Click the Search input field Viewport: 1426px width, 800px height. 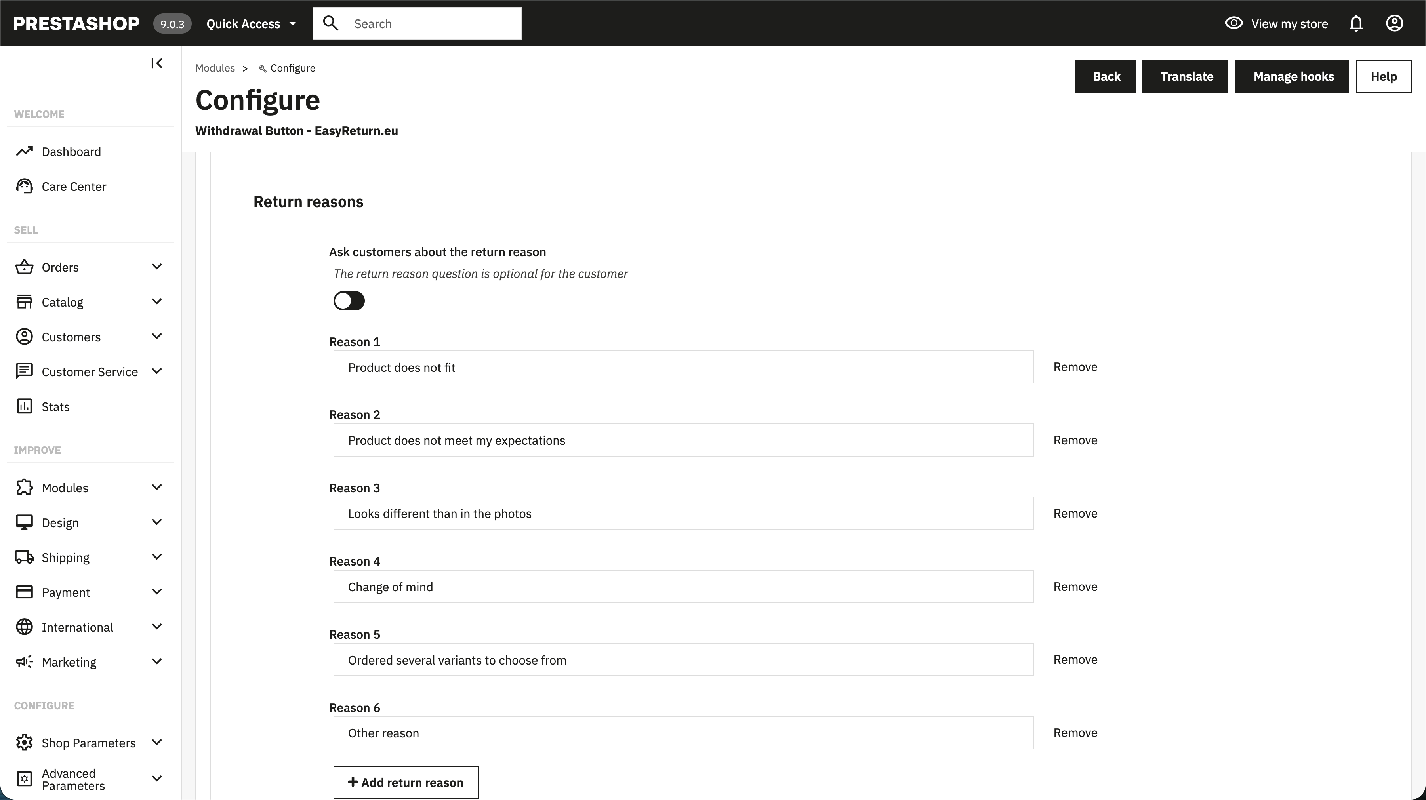[417, 23]
